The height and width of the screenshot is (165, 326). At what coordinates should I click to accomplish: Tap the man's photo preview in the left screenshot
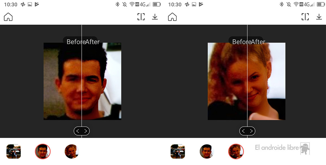[82, 81]
